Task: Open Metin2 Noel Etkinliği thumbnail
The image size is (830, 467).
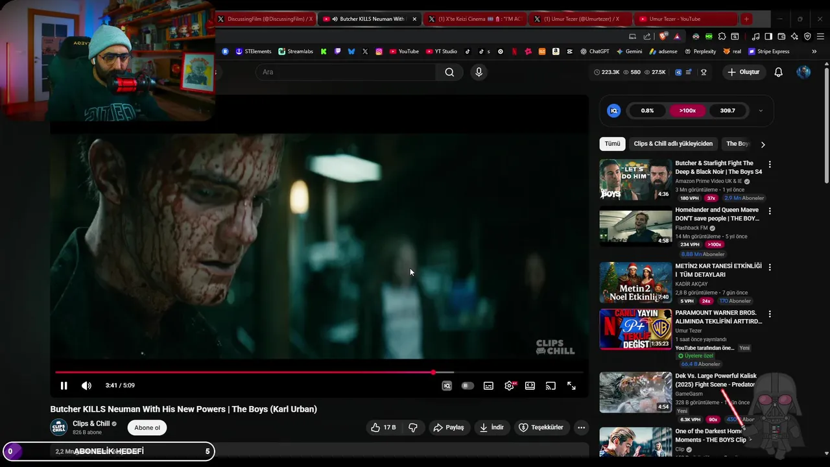Action: click(x=635, y=282)
